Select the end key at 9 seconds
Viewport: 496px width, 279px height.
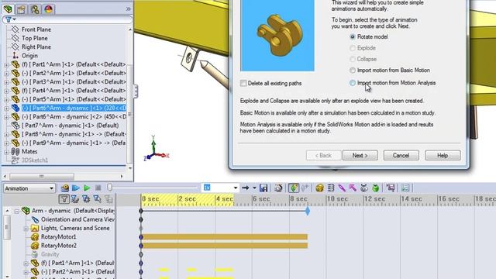(x=308, y=211)
